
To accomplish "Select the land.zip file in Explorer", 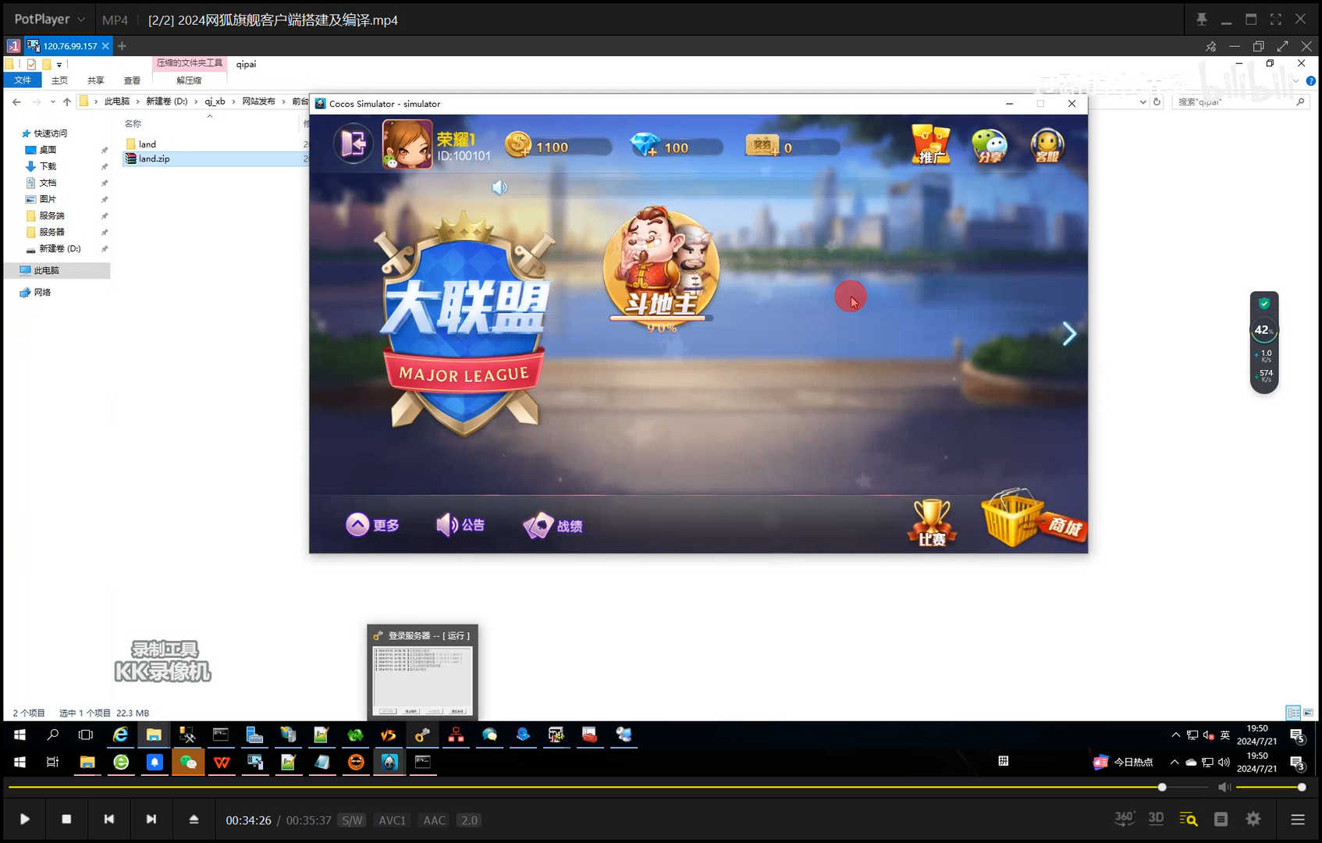I will (x=153, y=158).
